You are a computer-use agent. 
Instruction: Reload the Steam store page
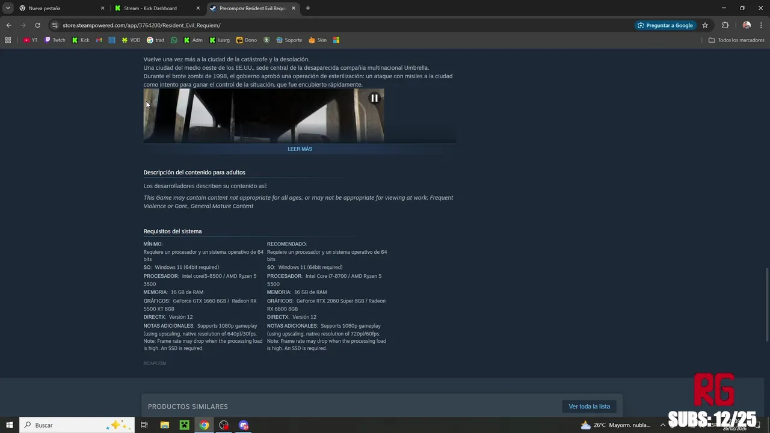point(37,25)
